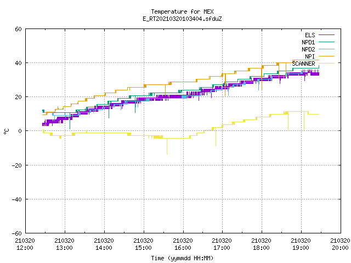This screenshot has width=351, height=263.
Task: Click the file name E_RT20210320103404.sfduZ
Action: click(182, 19)
